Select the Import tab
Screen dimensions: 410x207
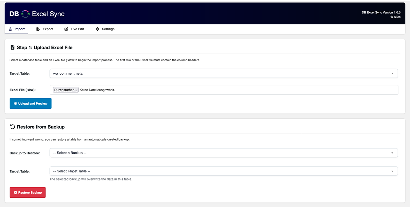point(17,29)
